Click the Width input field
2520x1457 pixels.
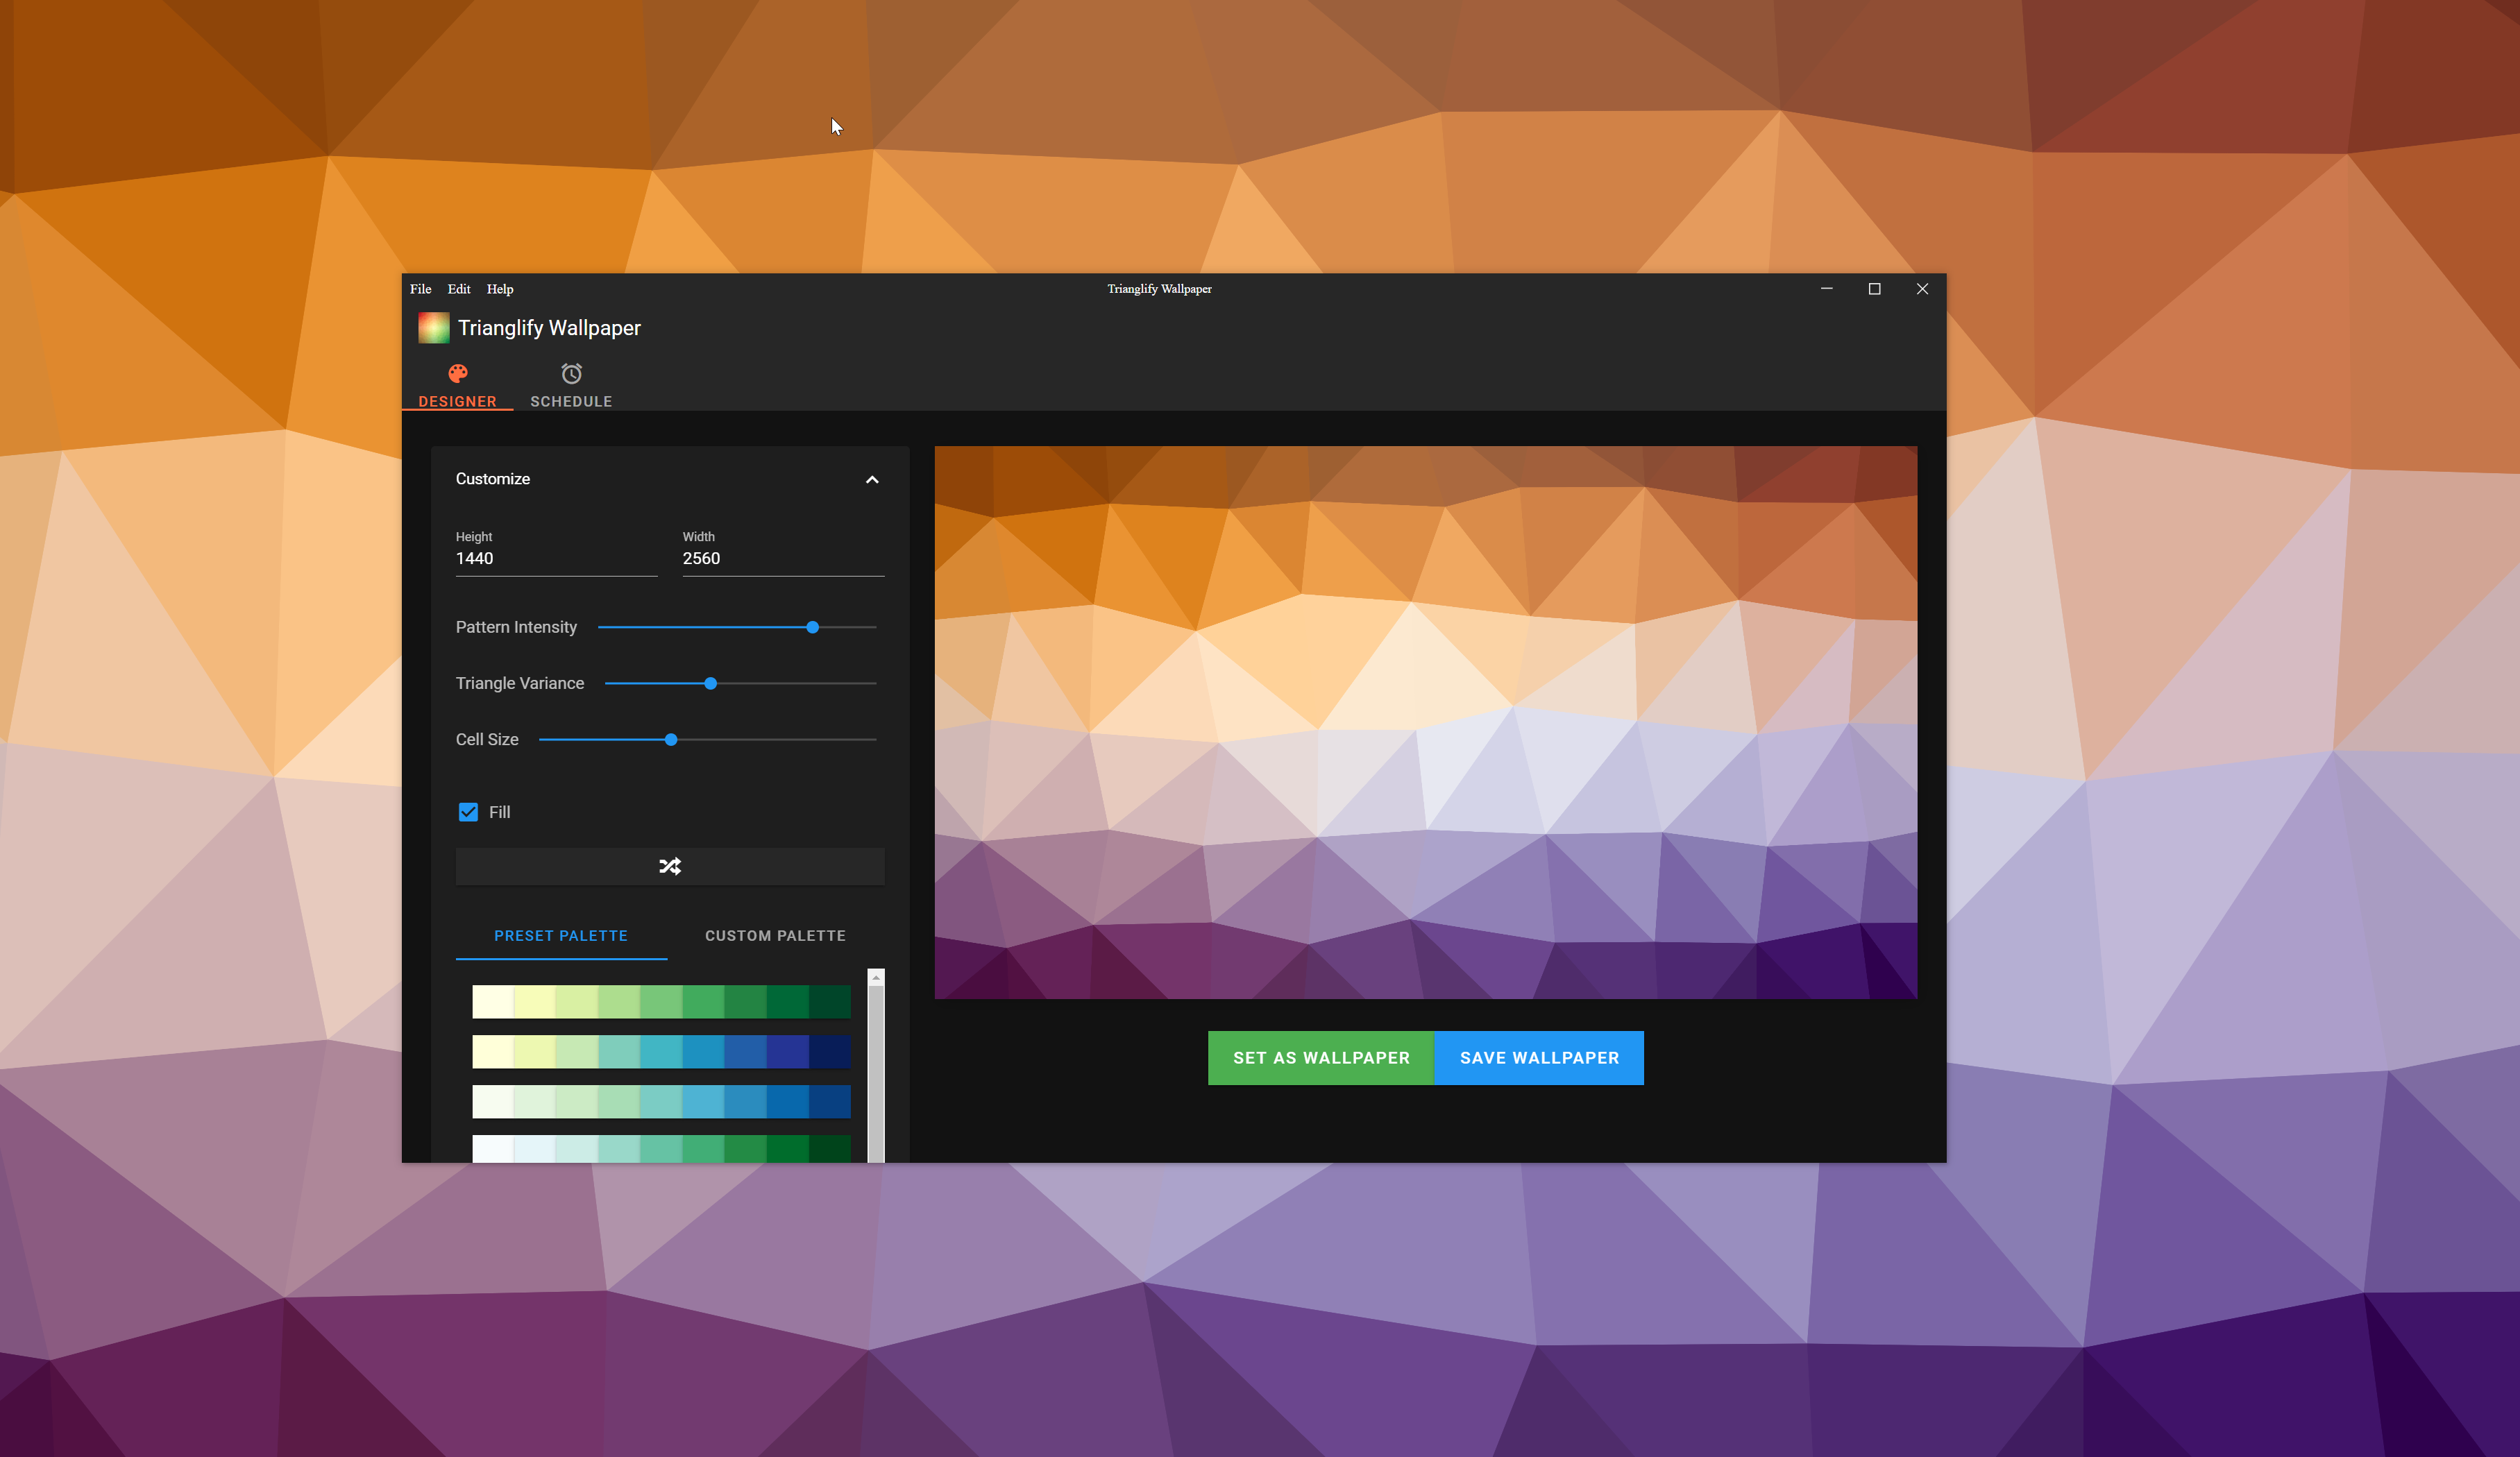point(782,558)
